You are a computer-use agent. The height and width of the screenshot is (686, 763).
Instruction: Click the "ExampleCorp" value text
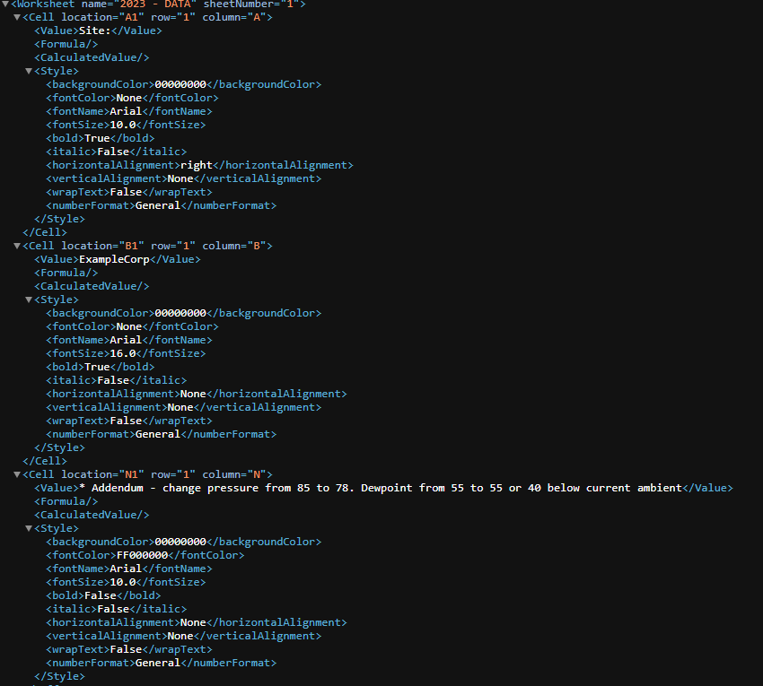(114, 259)
